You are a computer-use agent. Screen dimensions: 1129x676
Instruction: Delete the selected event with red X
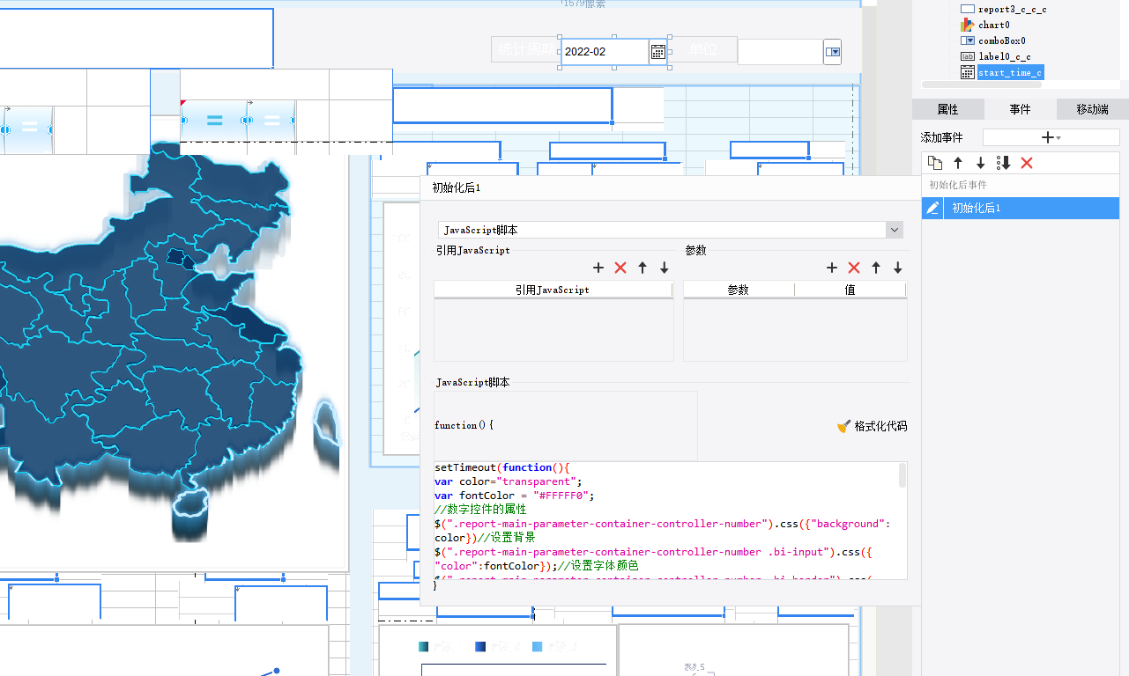pos(1026,163)
